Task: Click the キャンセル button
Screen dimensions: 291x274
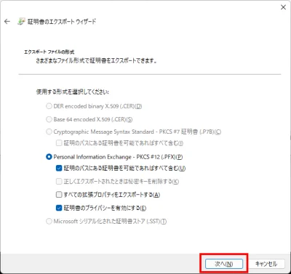Action: click(x=266, y=264)
